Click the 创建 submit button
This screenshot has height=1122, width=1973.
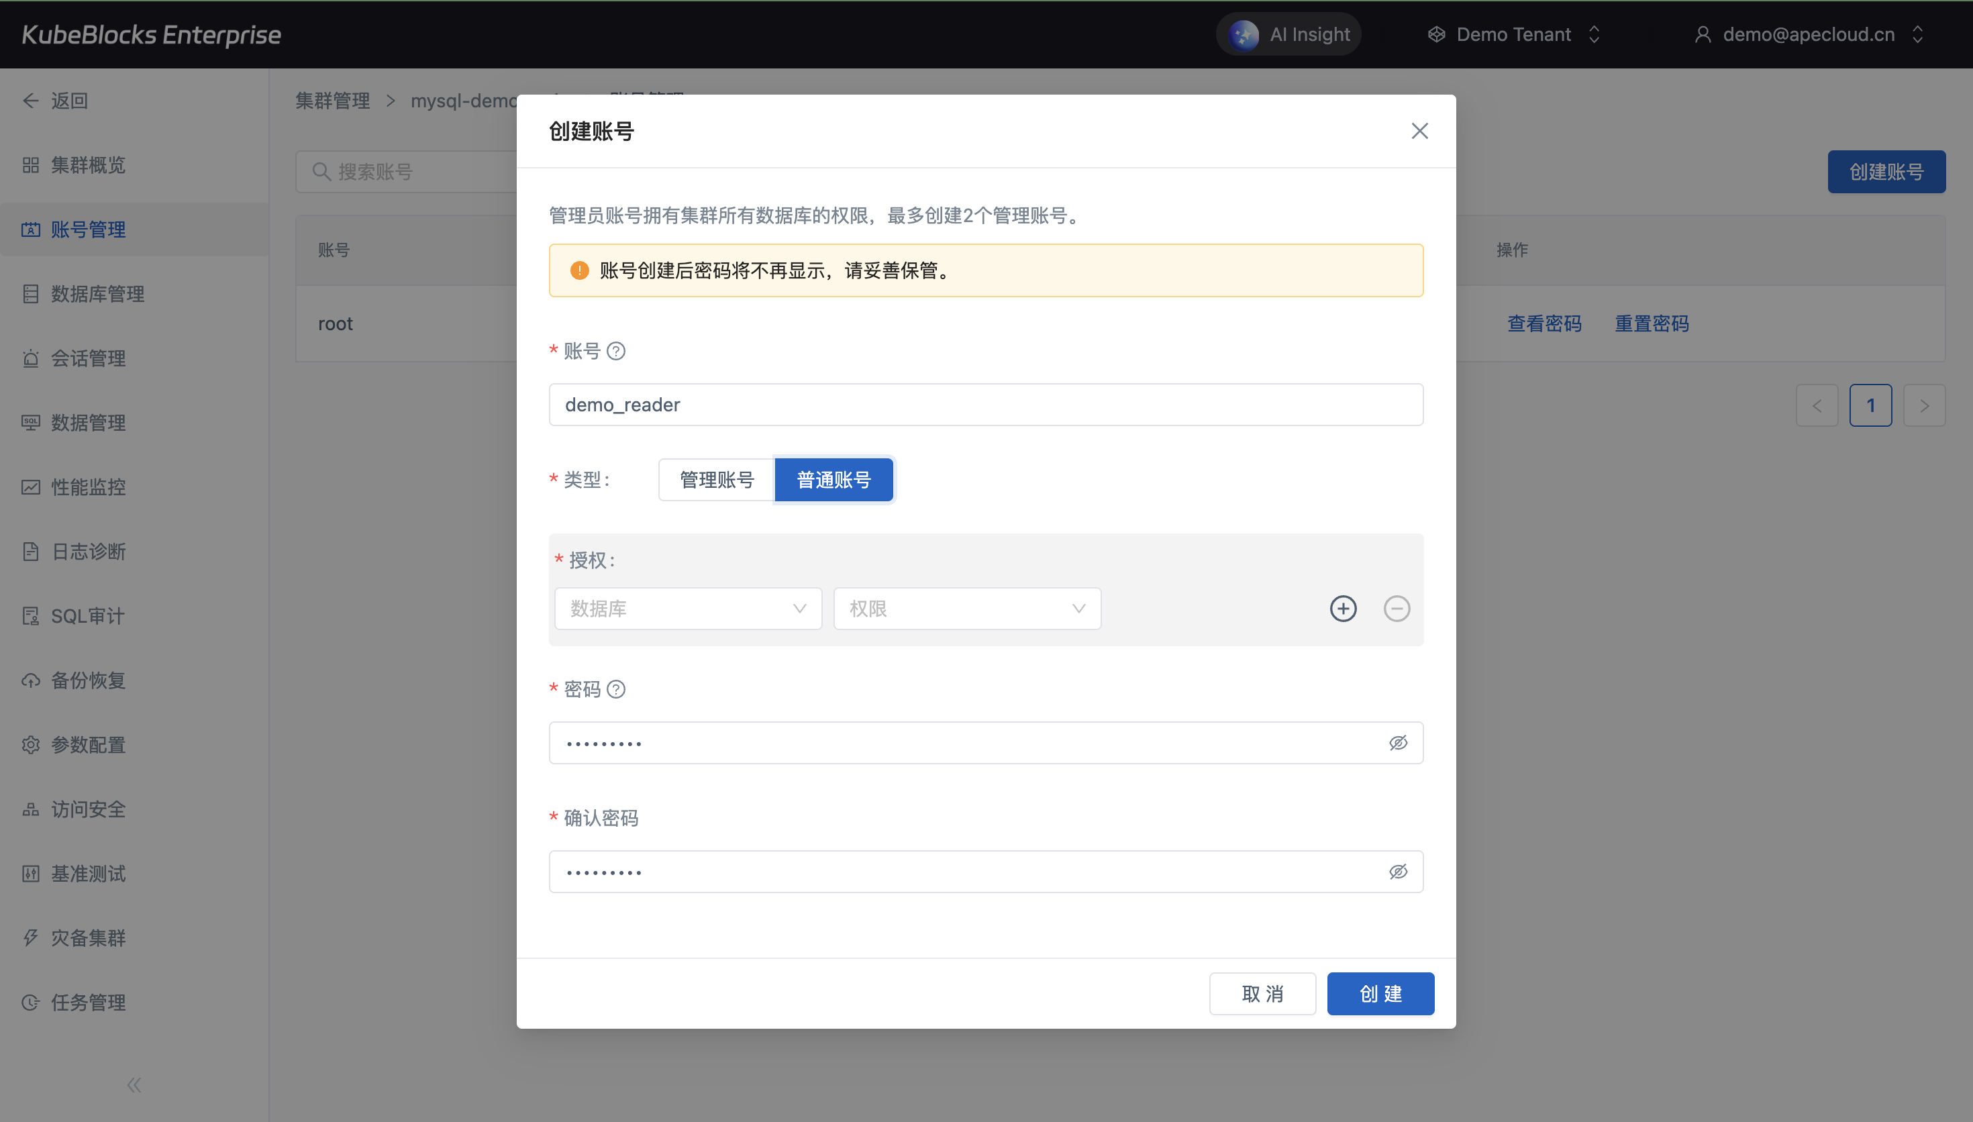[1380, 993]
